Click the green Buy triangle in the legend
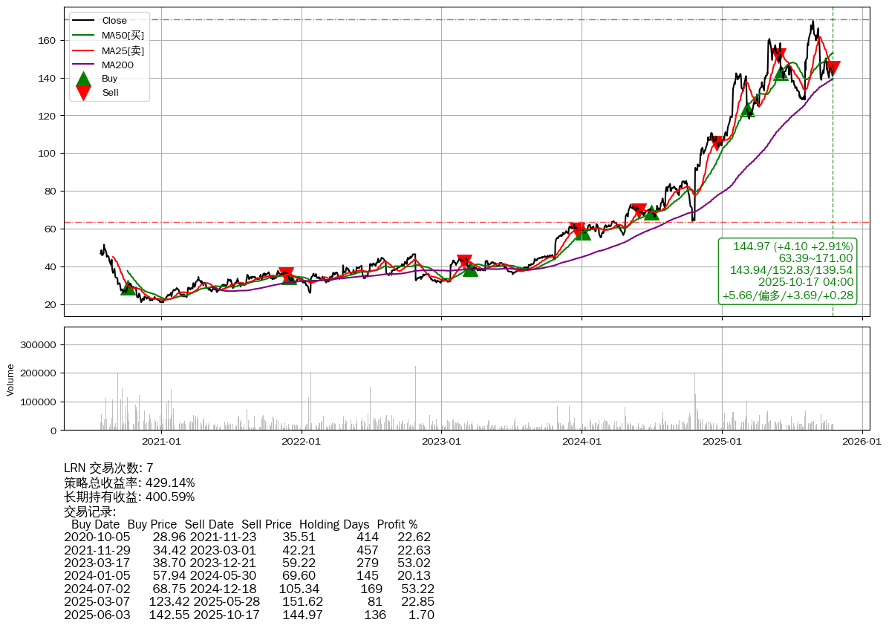Screen dimensions: 889x628 (84, 78)
